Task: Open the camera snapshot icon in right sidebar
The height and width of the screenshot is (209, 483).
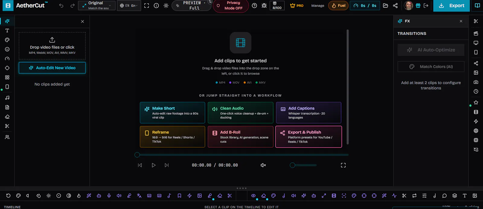Action: click(x=476, y=82)
